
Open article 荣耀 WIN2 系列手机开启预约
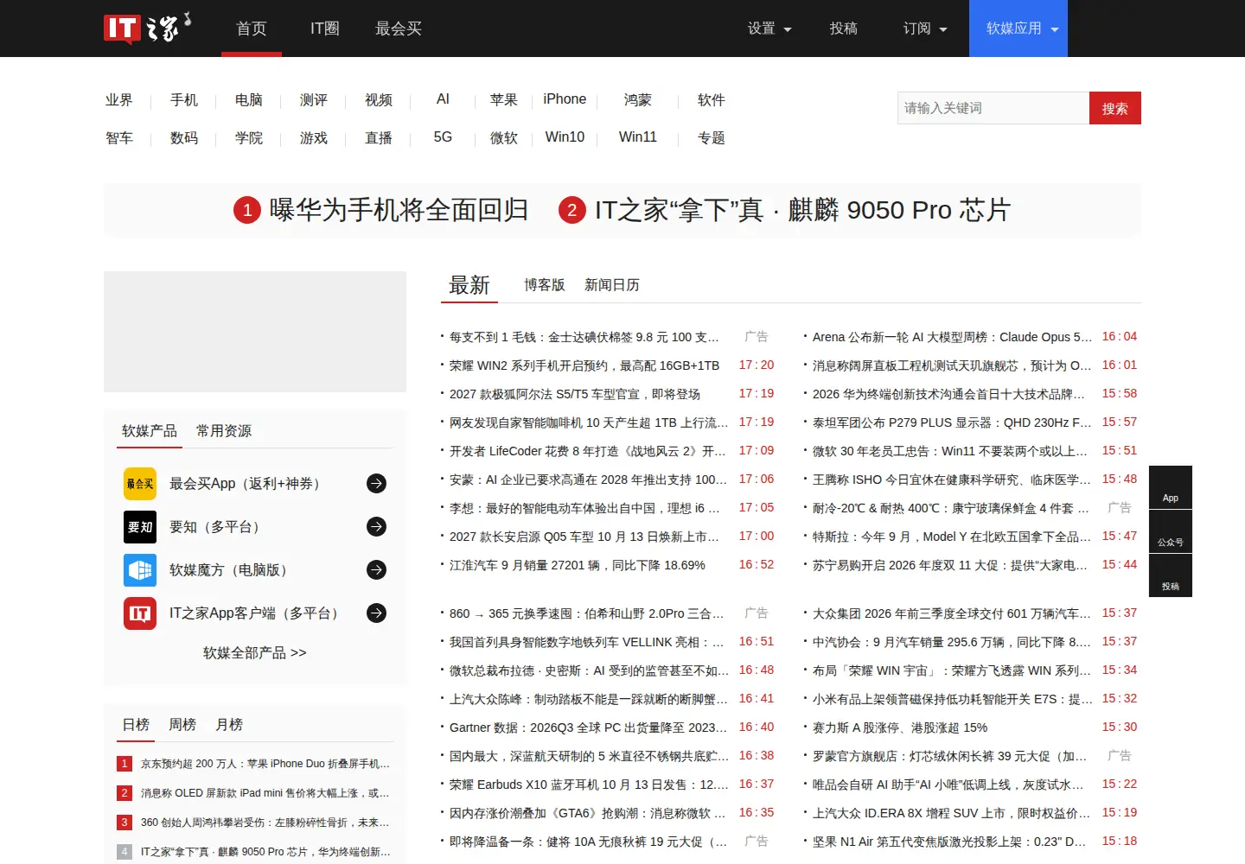[x=584, y=365]
